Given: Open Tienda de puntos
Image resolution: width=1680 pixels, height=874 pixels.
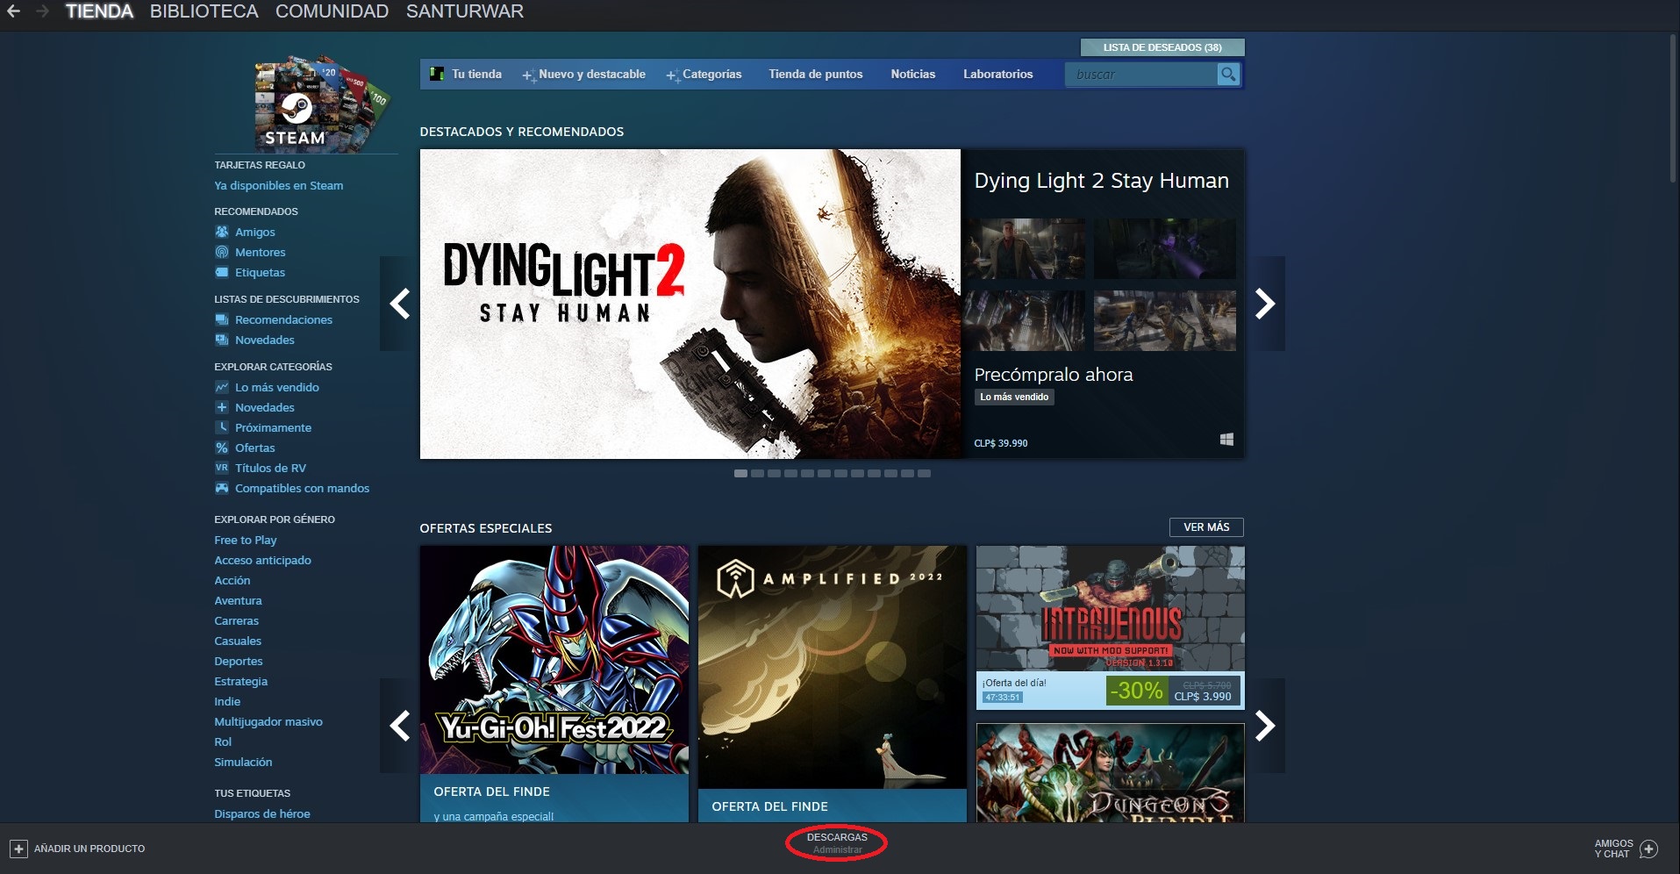Looking at the screenshot, I should (x=816, y=75).
